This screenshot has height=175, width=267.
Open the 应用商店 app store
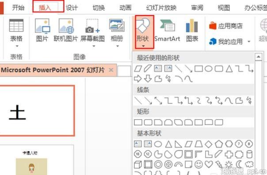(x=226, y=26)
